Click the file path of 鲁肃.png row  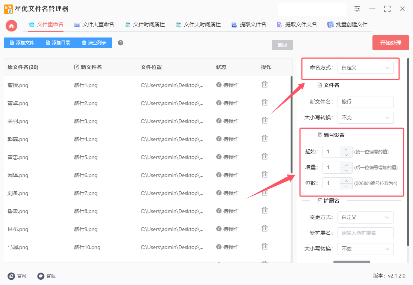(172, 211)
